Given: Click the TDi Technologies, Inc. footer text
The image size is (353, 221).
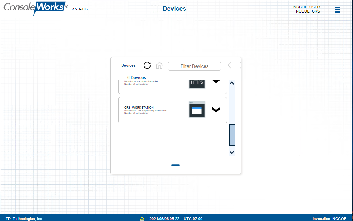Looking at the screenshot, I should [x=24, y=219].
